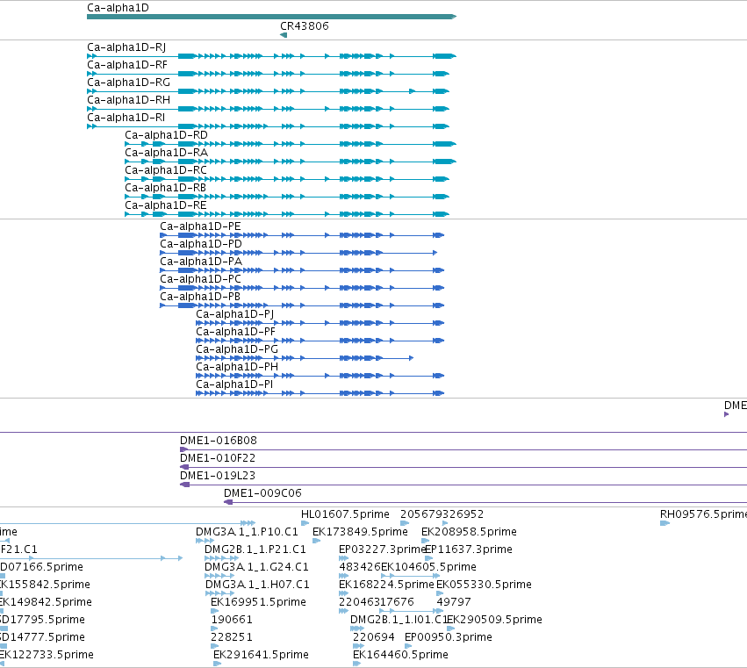Click the Ca-alpha1D-PJ label
The image size is (747, 668).
point(235,314)
